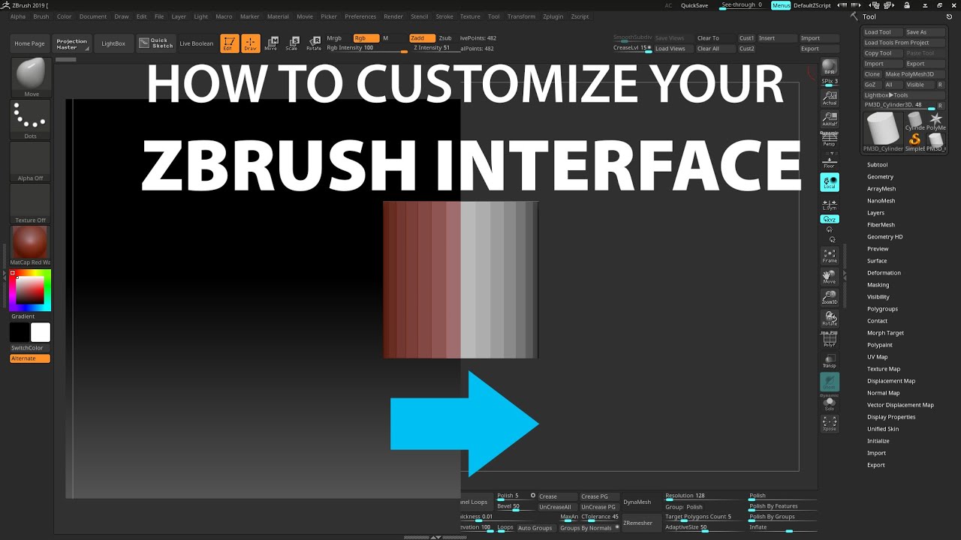Open the Brush menu
961x540 pixels.
click(x=41, y=16)
